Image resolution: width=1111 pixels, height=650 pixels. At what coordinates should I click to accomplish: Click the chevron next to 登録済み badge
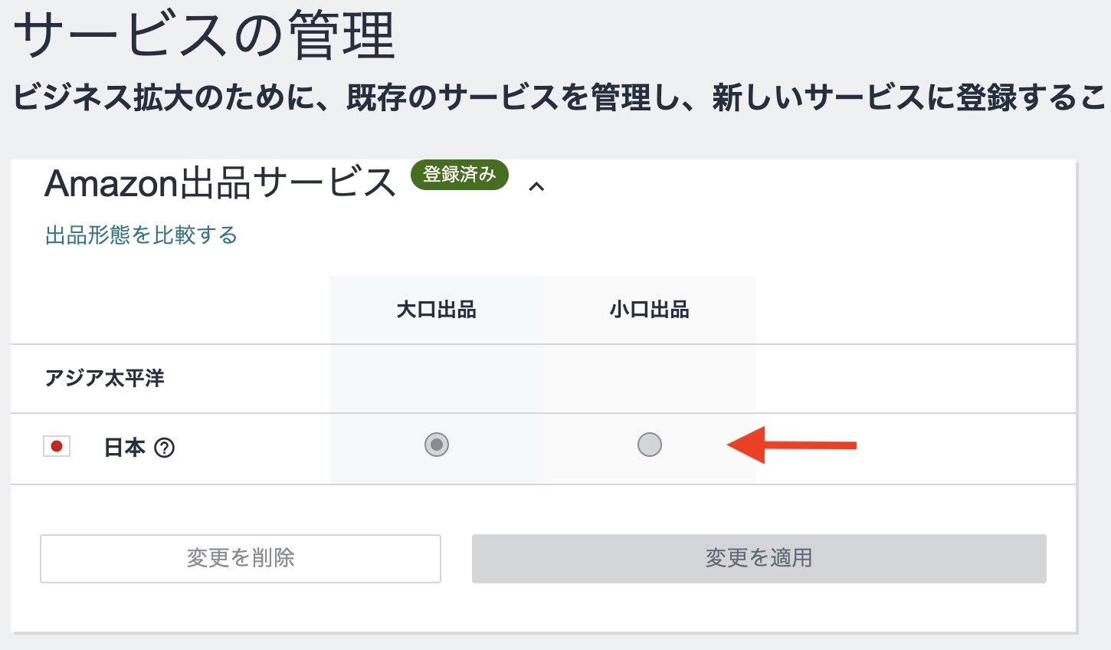click(x=537, y=186)
